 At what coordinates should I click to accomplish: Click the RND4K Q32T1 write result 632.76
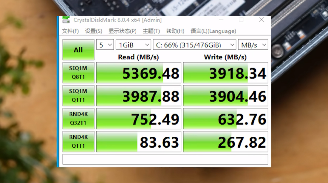(225, 119)
